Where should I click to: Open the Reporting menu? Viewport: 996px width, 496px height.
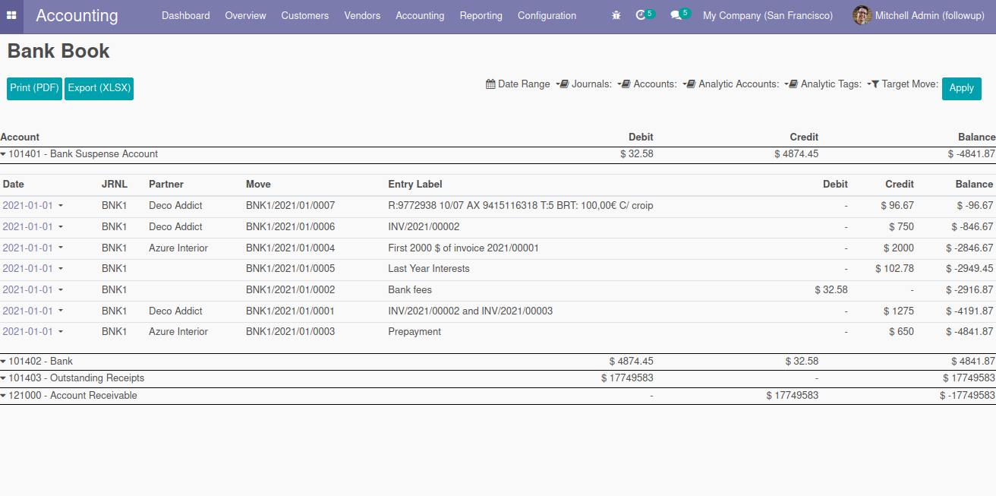481,15
